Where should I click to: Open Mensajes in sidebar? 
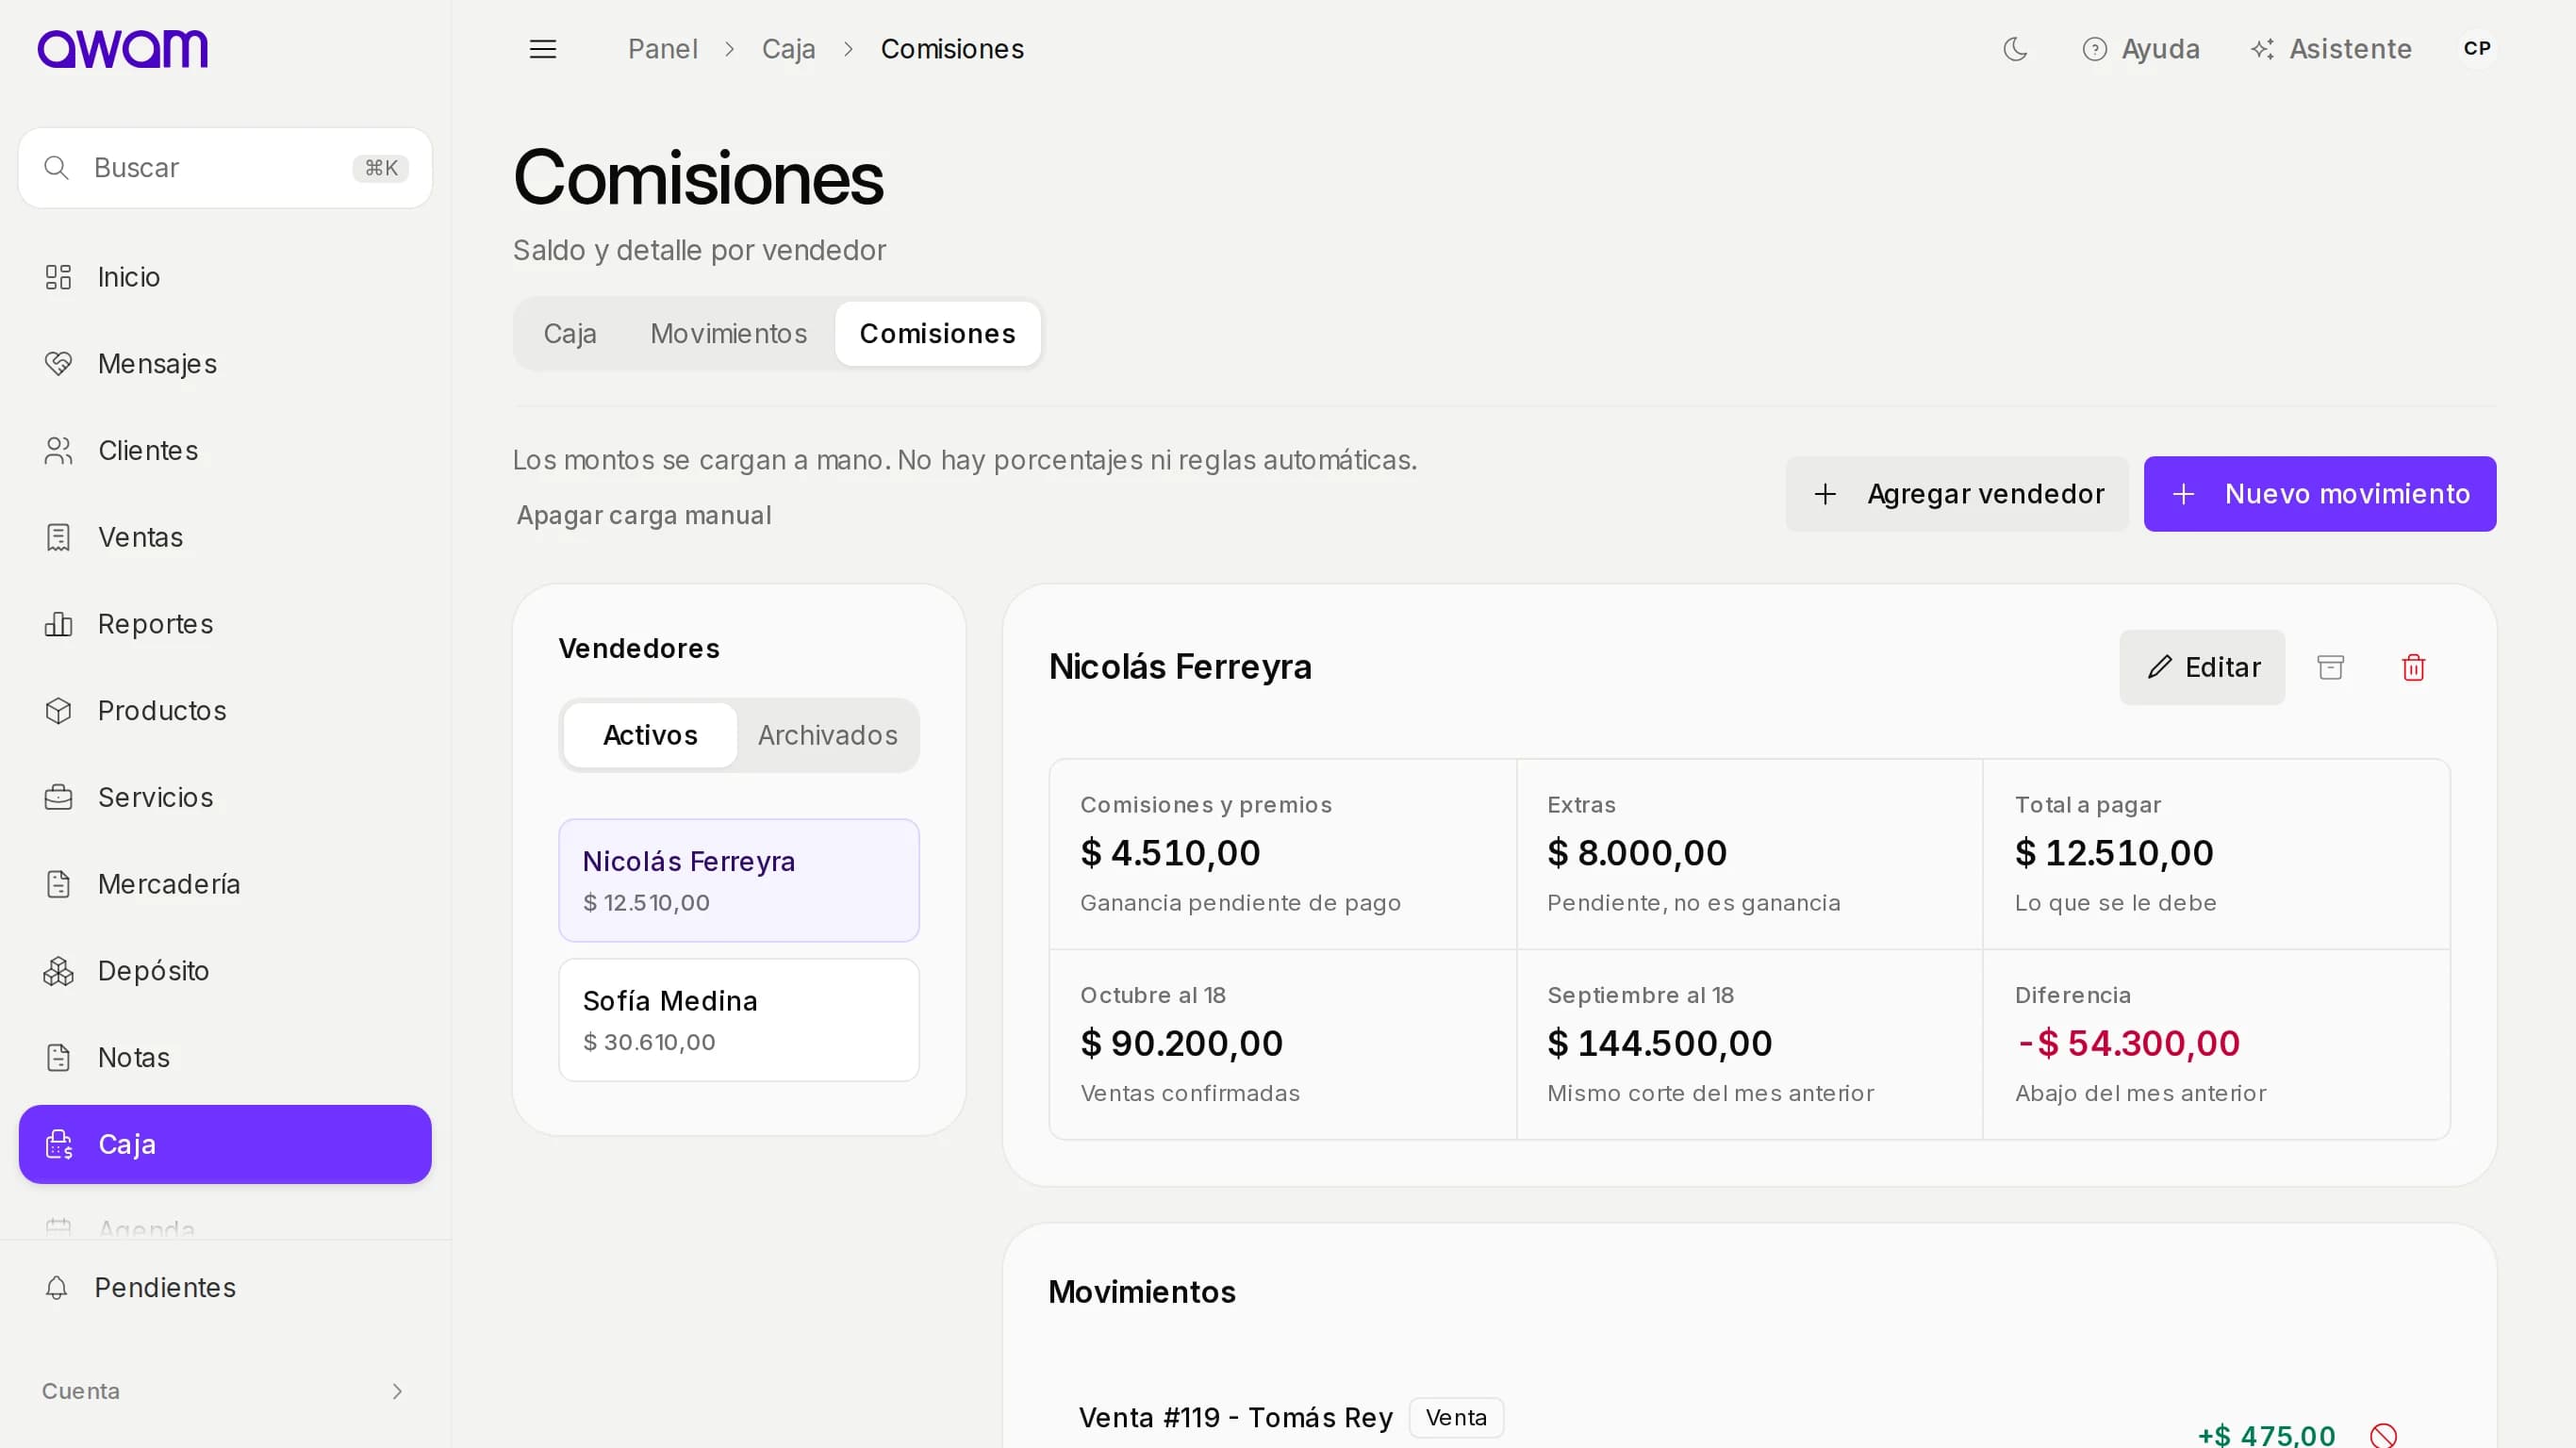tap(225, 364)
